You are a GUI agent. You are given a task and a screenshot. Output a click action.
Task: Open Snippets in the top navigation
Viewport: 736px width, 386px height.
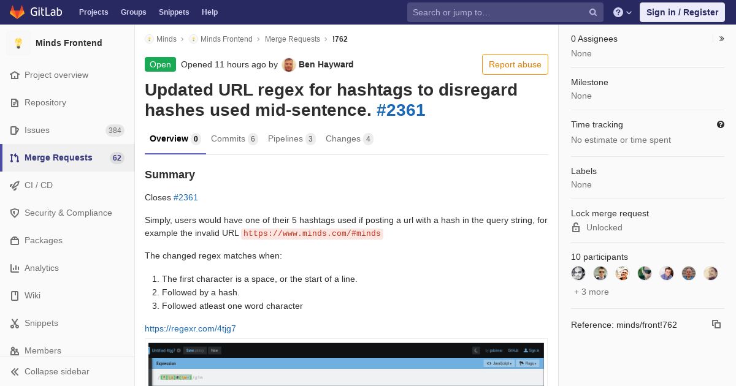tap(174, 12)
